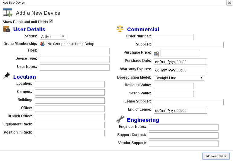
Task: Click the Purchase Price input field
Action: coord(180,53)
